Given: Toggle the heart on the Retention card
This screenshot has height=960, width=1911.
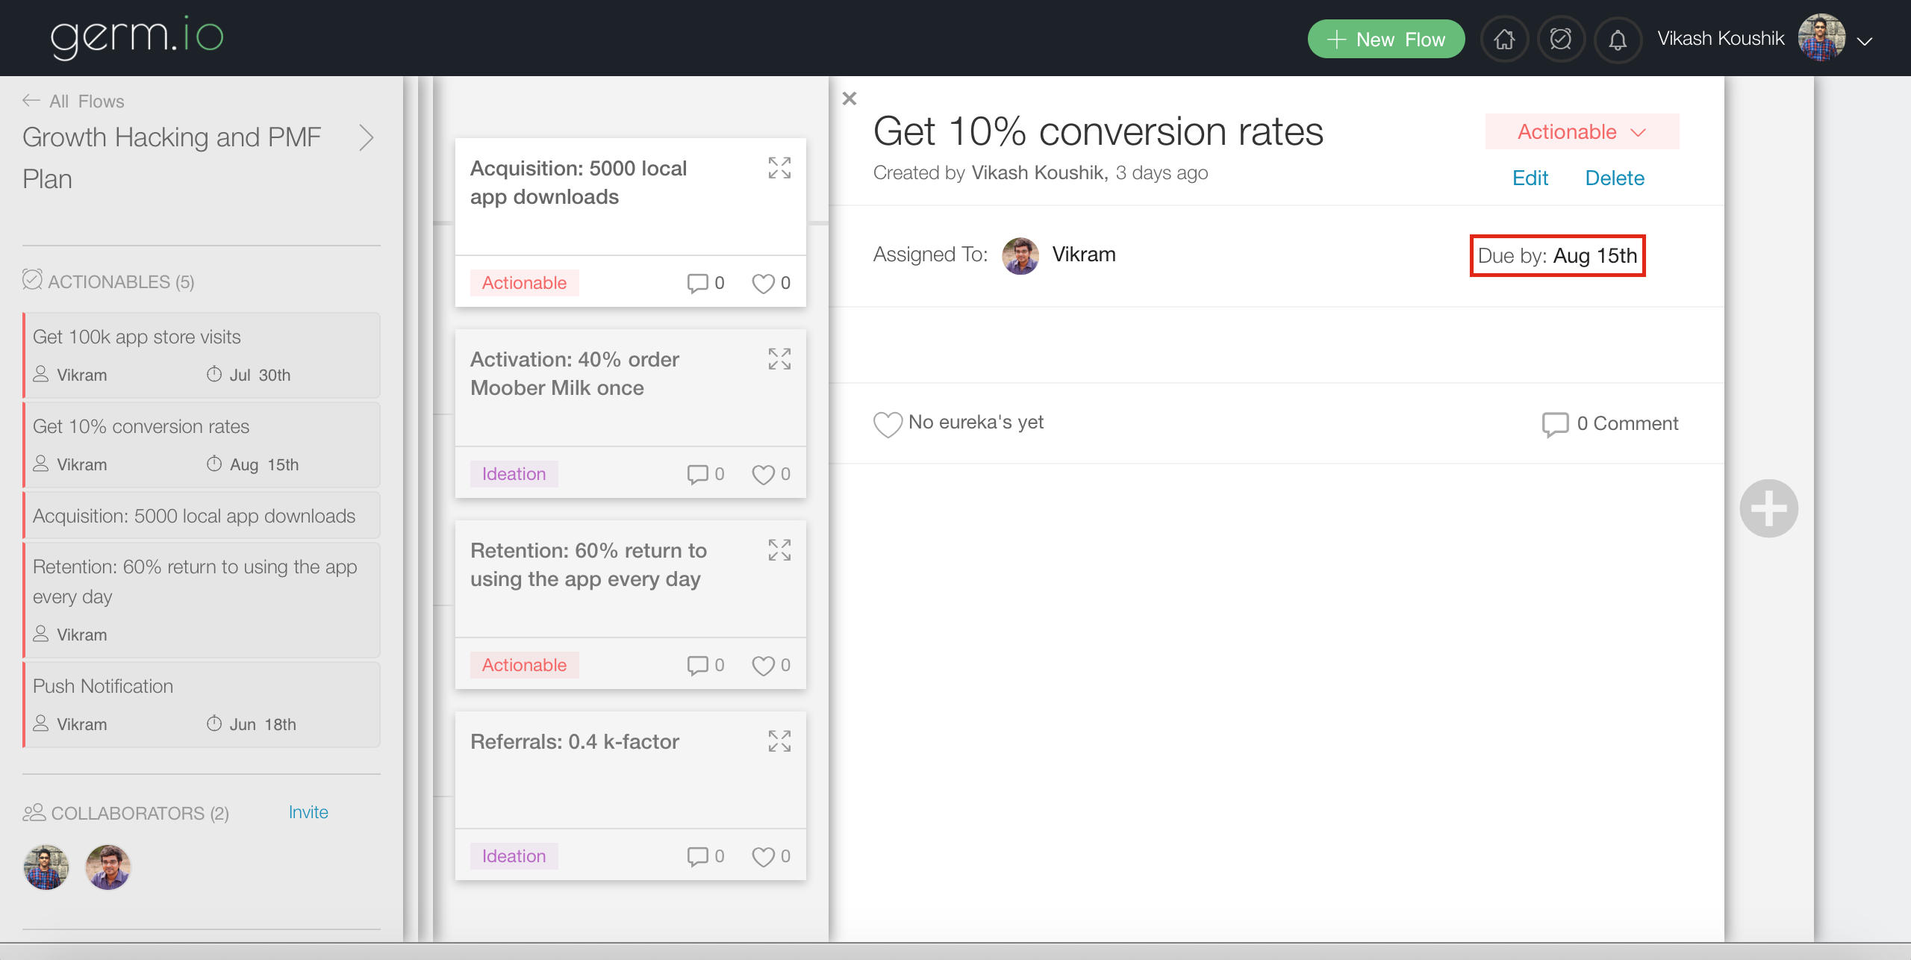Looking at the screenshot, I should point(763,665).
